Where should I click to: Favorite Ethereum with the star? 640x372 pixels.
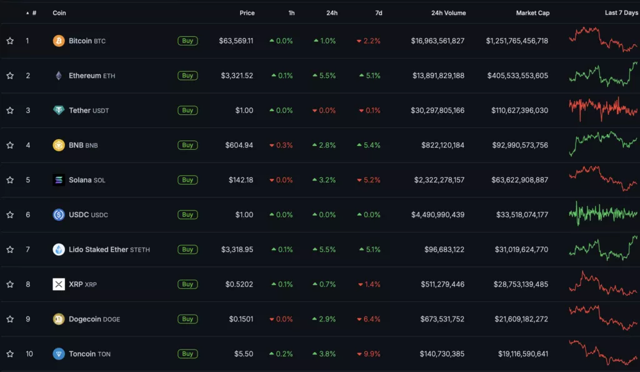(x=10, y=76)
